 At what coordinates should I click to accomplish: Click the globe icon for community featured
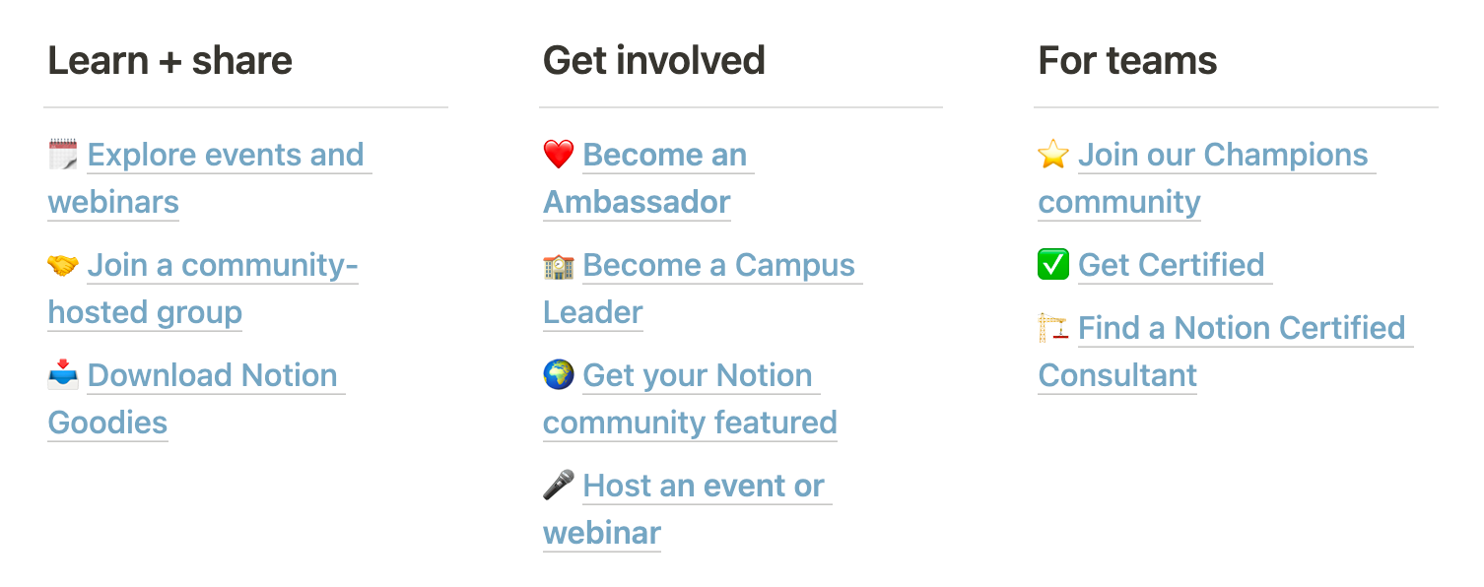(x=558, y=374)
